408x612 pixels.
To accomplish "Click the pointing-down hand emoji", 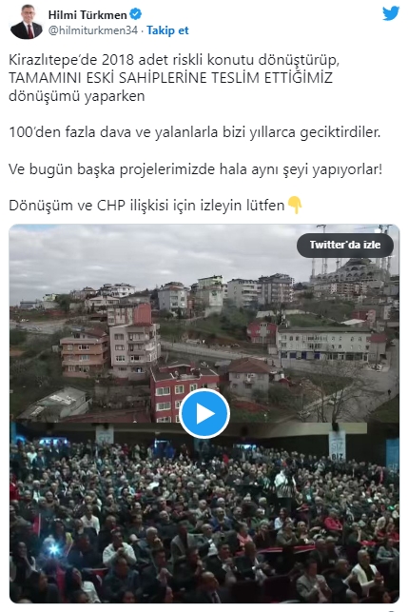I will [295, 205].
